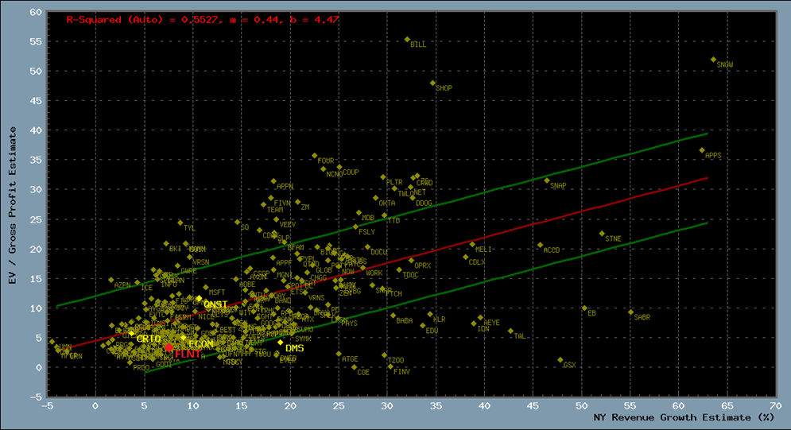Click the FINV ticker label
Screen dimensions: 791x430
401,371
